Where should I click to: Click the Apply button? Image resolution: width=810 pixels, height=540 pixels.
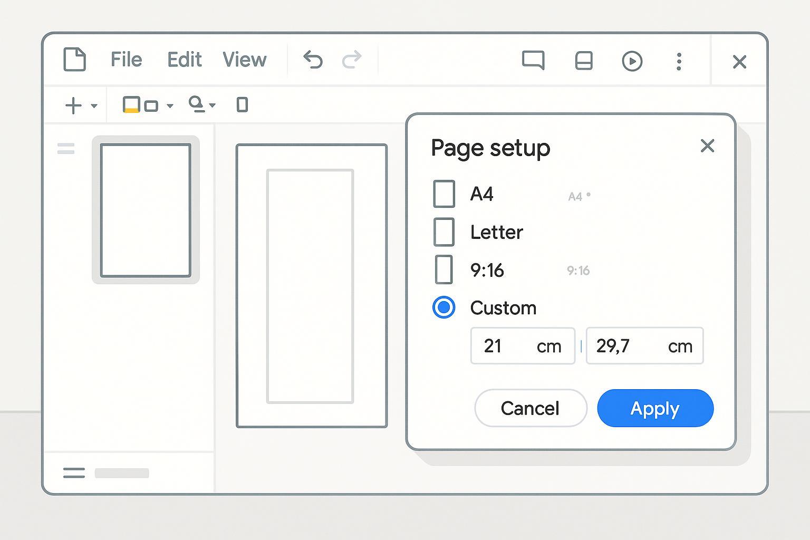(x=655, y=408)
